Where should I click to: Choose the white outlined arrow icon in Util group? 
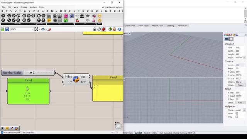pos(88,20)
